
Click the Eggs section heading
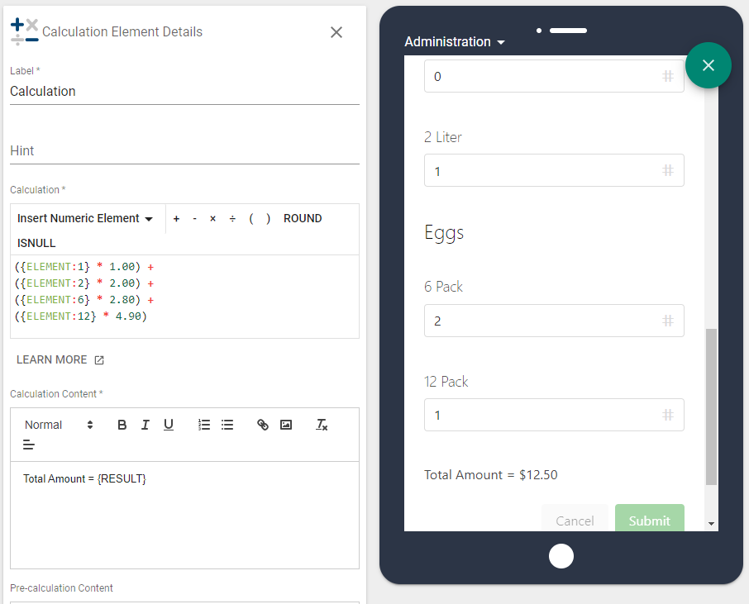[444, 234]
